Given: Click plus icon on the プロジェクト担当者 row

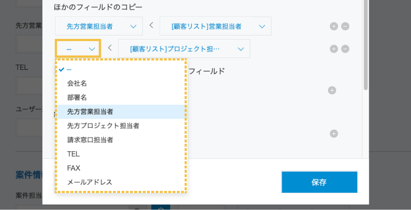Looking at the screenshot, I should [x=334, y=49].
